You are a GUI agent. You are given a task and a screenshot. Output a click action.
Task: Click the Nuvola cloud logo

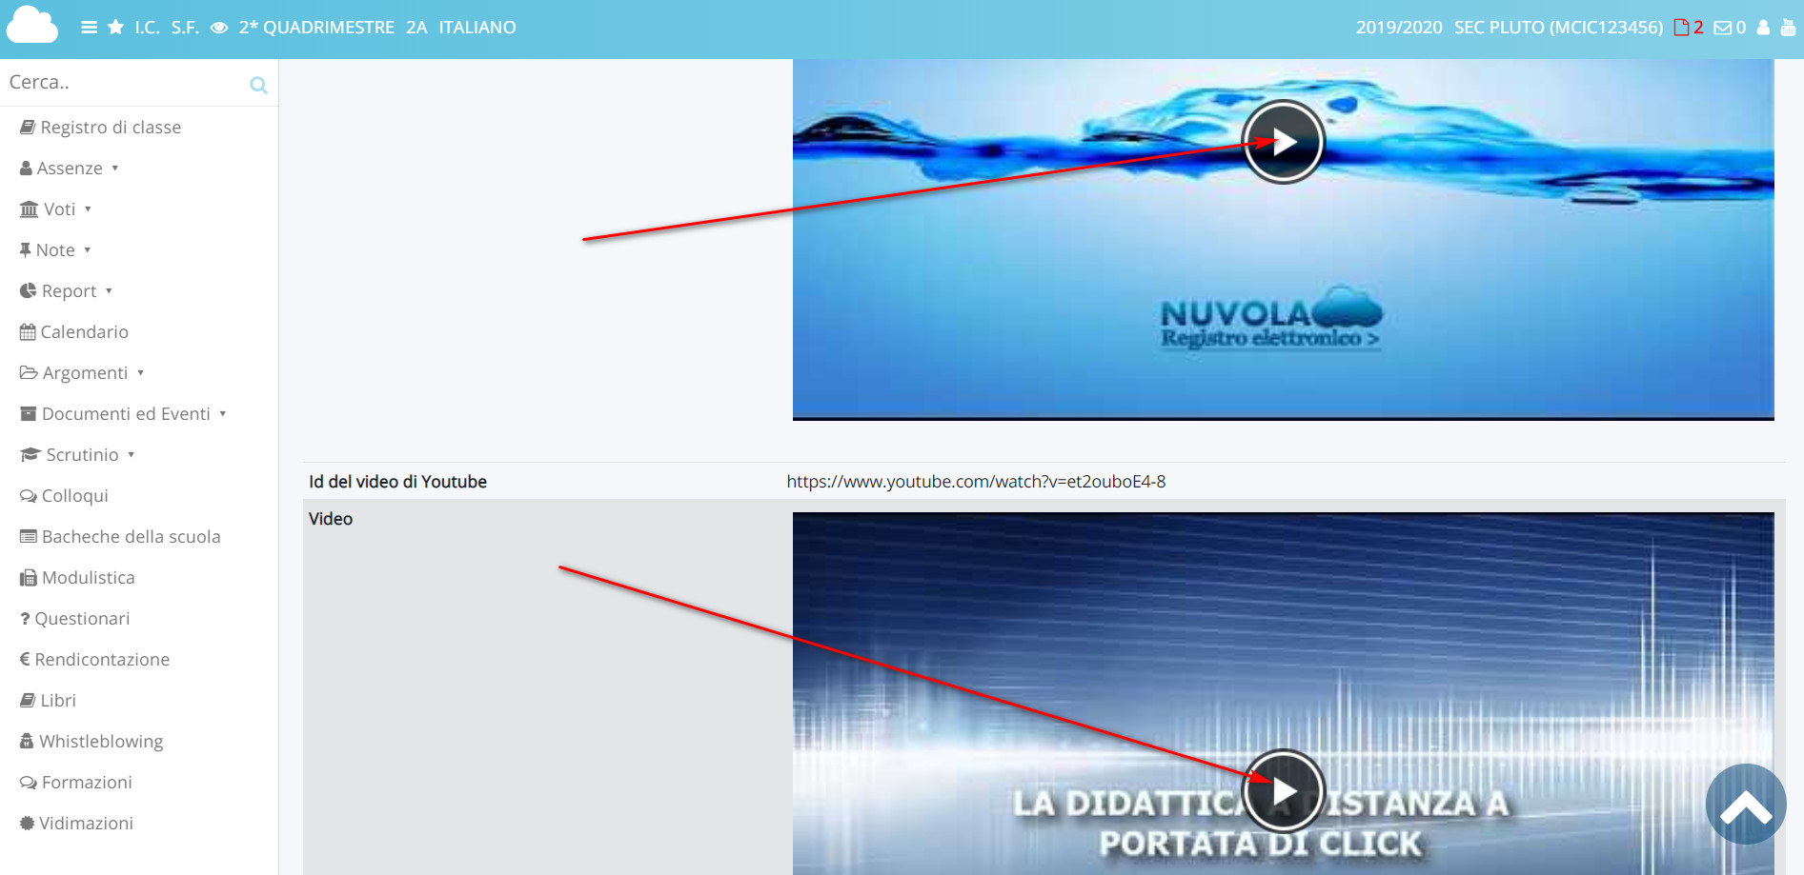pos(32,26)
